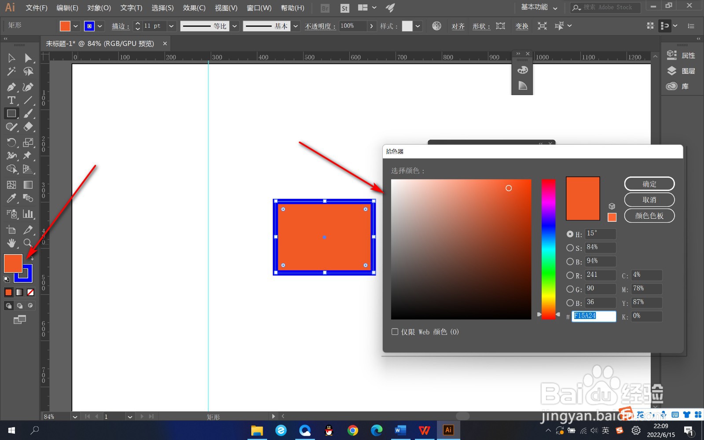Open Chrome from the taskbar
The width and height of the screenshot is (704, 440).
[x=352, y=430]
